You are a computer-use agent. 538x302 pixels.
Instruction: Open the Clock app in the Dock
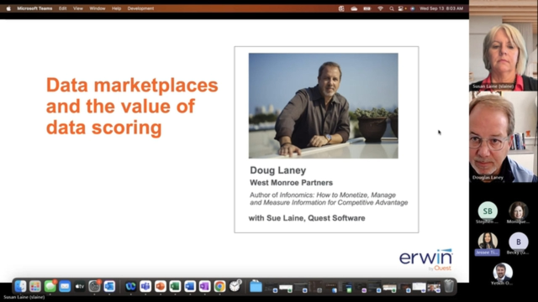coord(235,285)
